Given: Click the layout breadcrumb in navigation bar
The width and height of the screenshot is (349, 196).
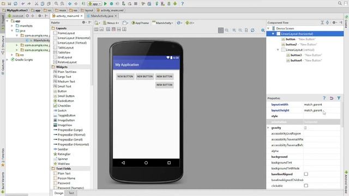Looking at the screenshot, I should [x=87, y=10].
